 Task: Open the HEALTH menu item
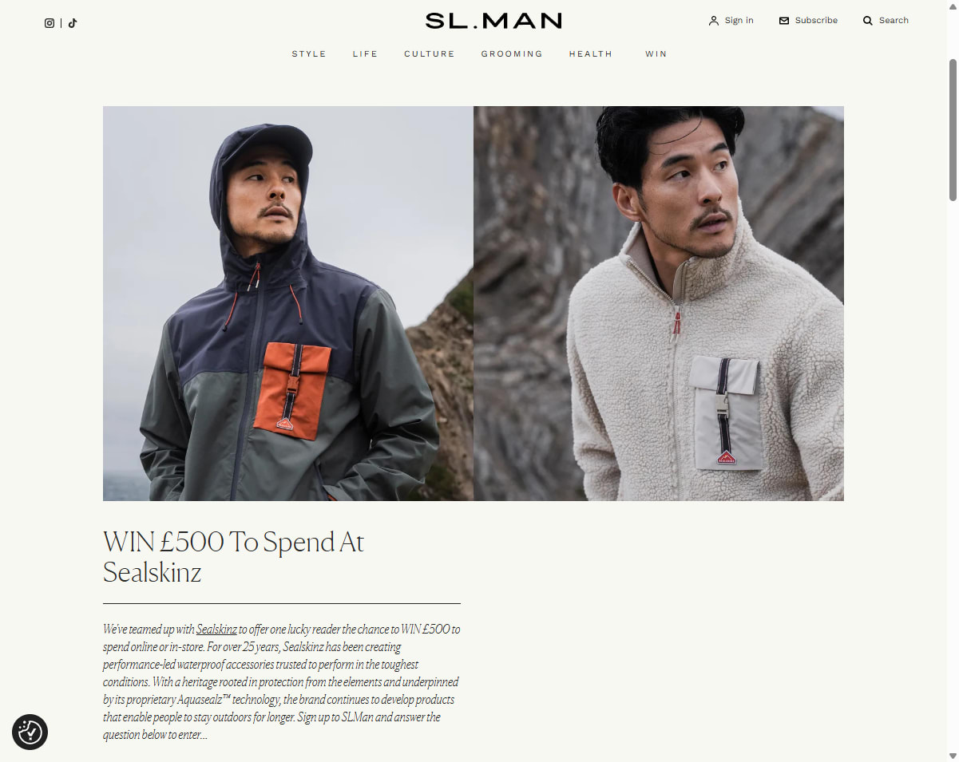click(591, 54)
